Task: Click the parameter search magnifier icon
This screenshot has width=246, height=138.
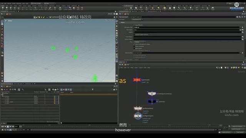Action: click(240, 17)
